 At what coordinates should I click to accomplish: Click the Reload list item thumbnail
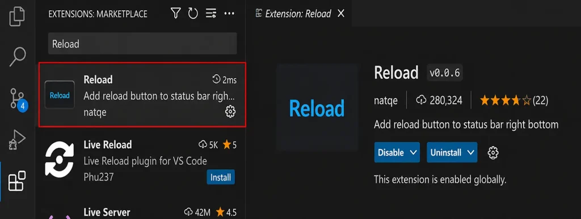pyautogui.click(x=60, y=95)
